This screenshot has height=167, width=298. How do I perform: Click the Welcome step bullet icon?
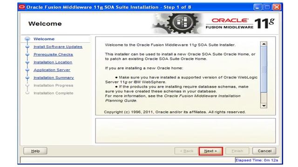click(x=27, y=39)
